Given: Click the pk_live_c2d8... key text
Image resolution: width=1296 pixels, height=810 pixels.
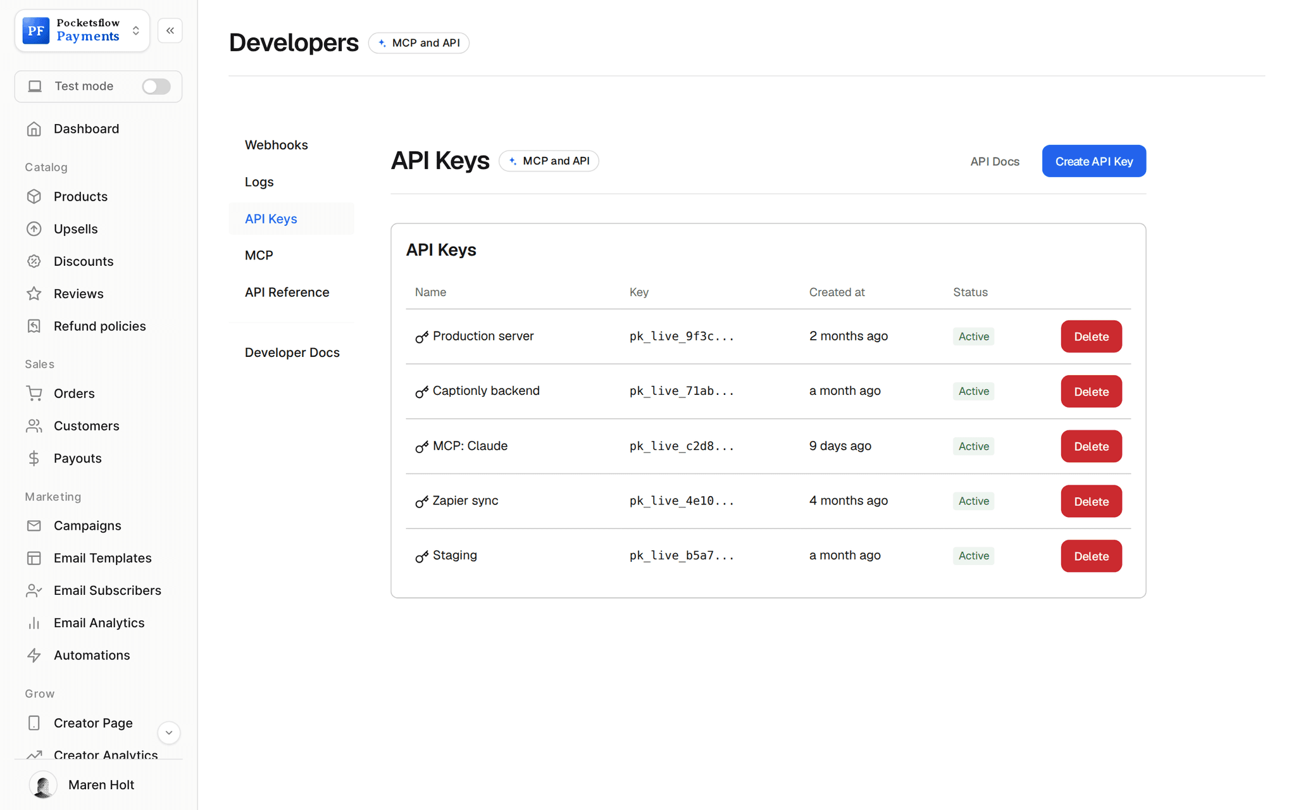Looking at the screenshot, I should point(682,446).
